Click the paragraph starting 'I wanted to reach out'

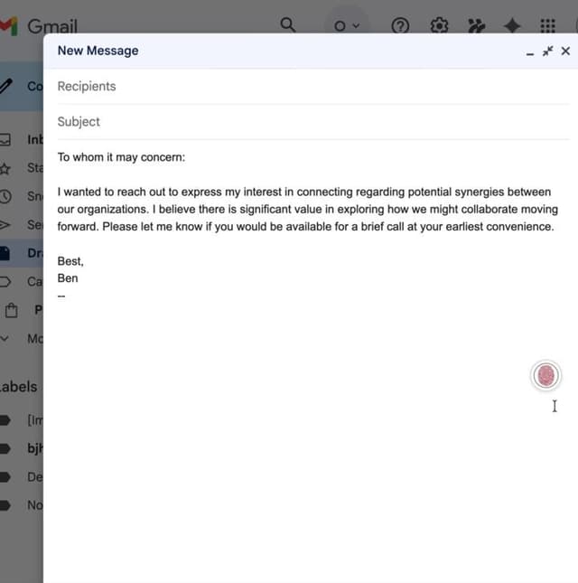pos(308,210)
